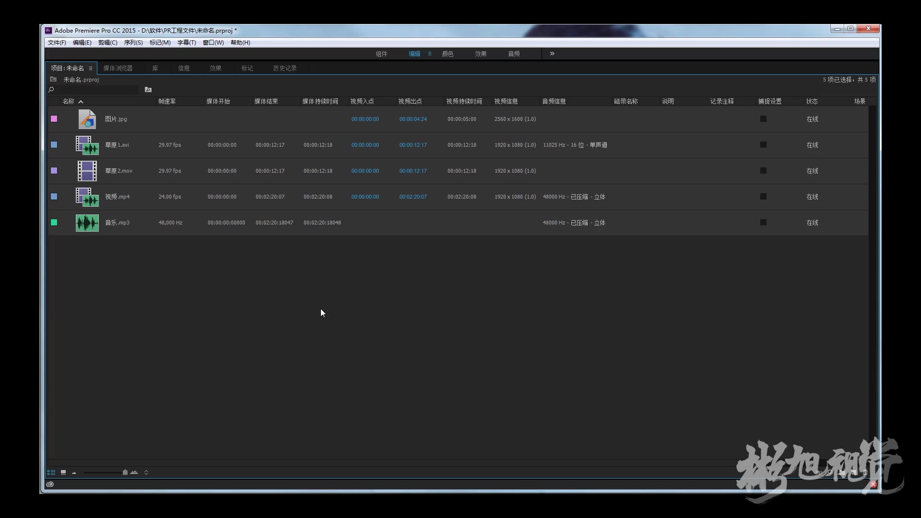Switch project panel to list view

point(51,472)
